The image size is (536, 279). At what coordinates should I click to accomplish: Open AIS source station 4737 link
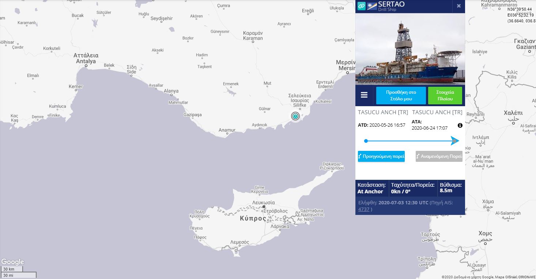(363, 209)
